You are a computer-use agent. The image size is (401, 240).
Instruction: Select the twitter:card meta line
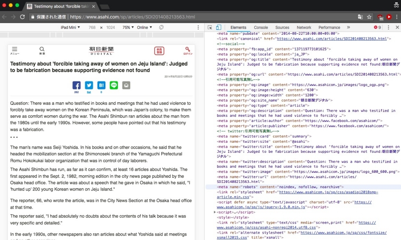coord(264,136)
